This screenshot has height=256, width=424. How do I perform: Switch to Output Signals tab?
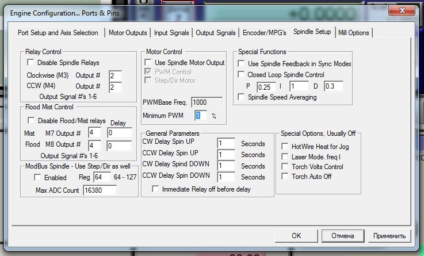click(216, 33)
